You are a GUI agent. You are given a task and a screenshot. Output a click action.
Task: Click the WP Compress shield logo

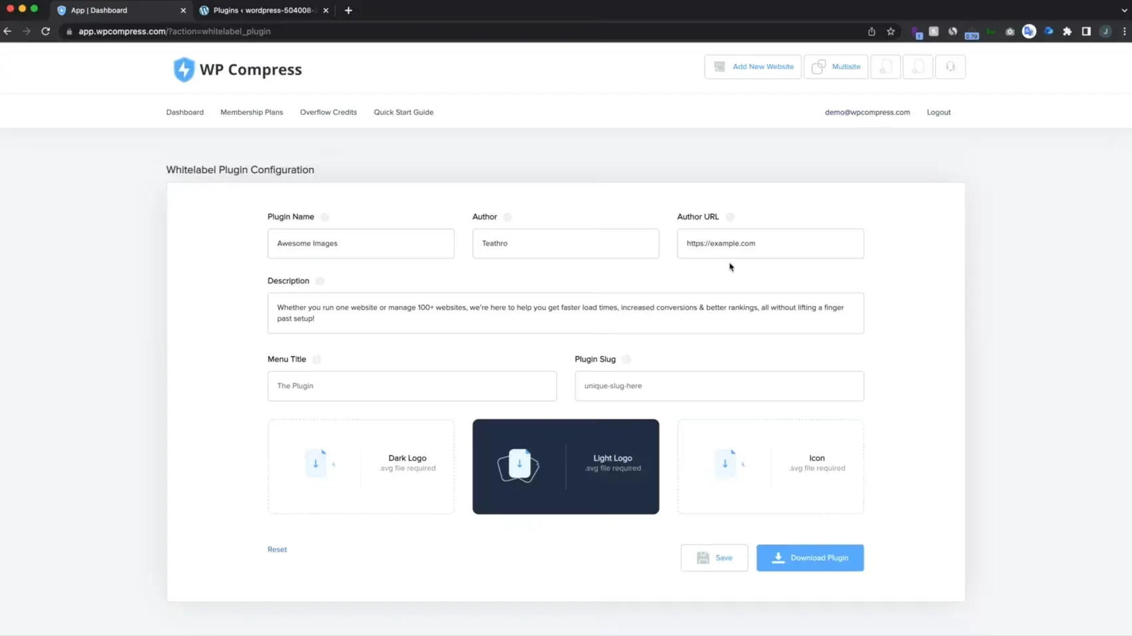(x=184, y=69)
